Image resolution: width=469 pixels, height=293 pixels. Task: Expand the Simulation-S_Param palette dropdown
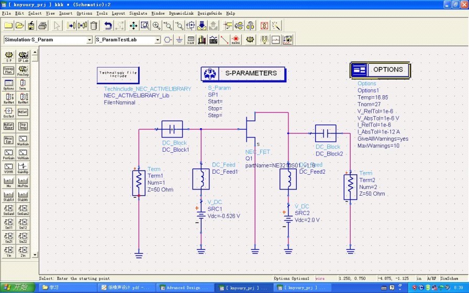point(89,40)
